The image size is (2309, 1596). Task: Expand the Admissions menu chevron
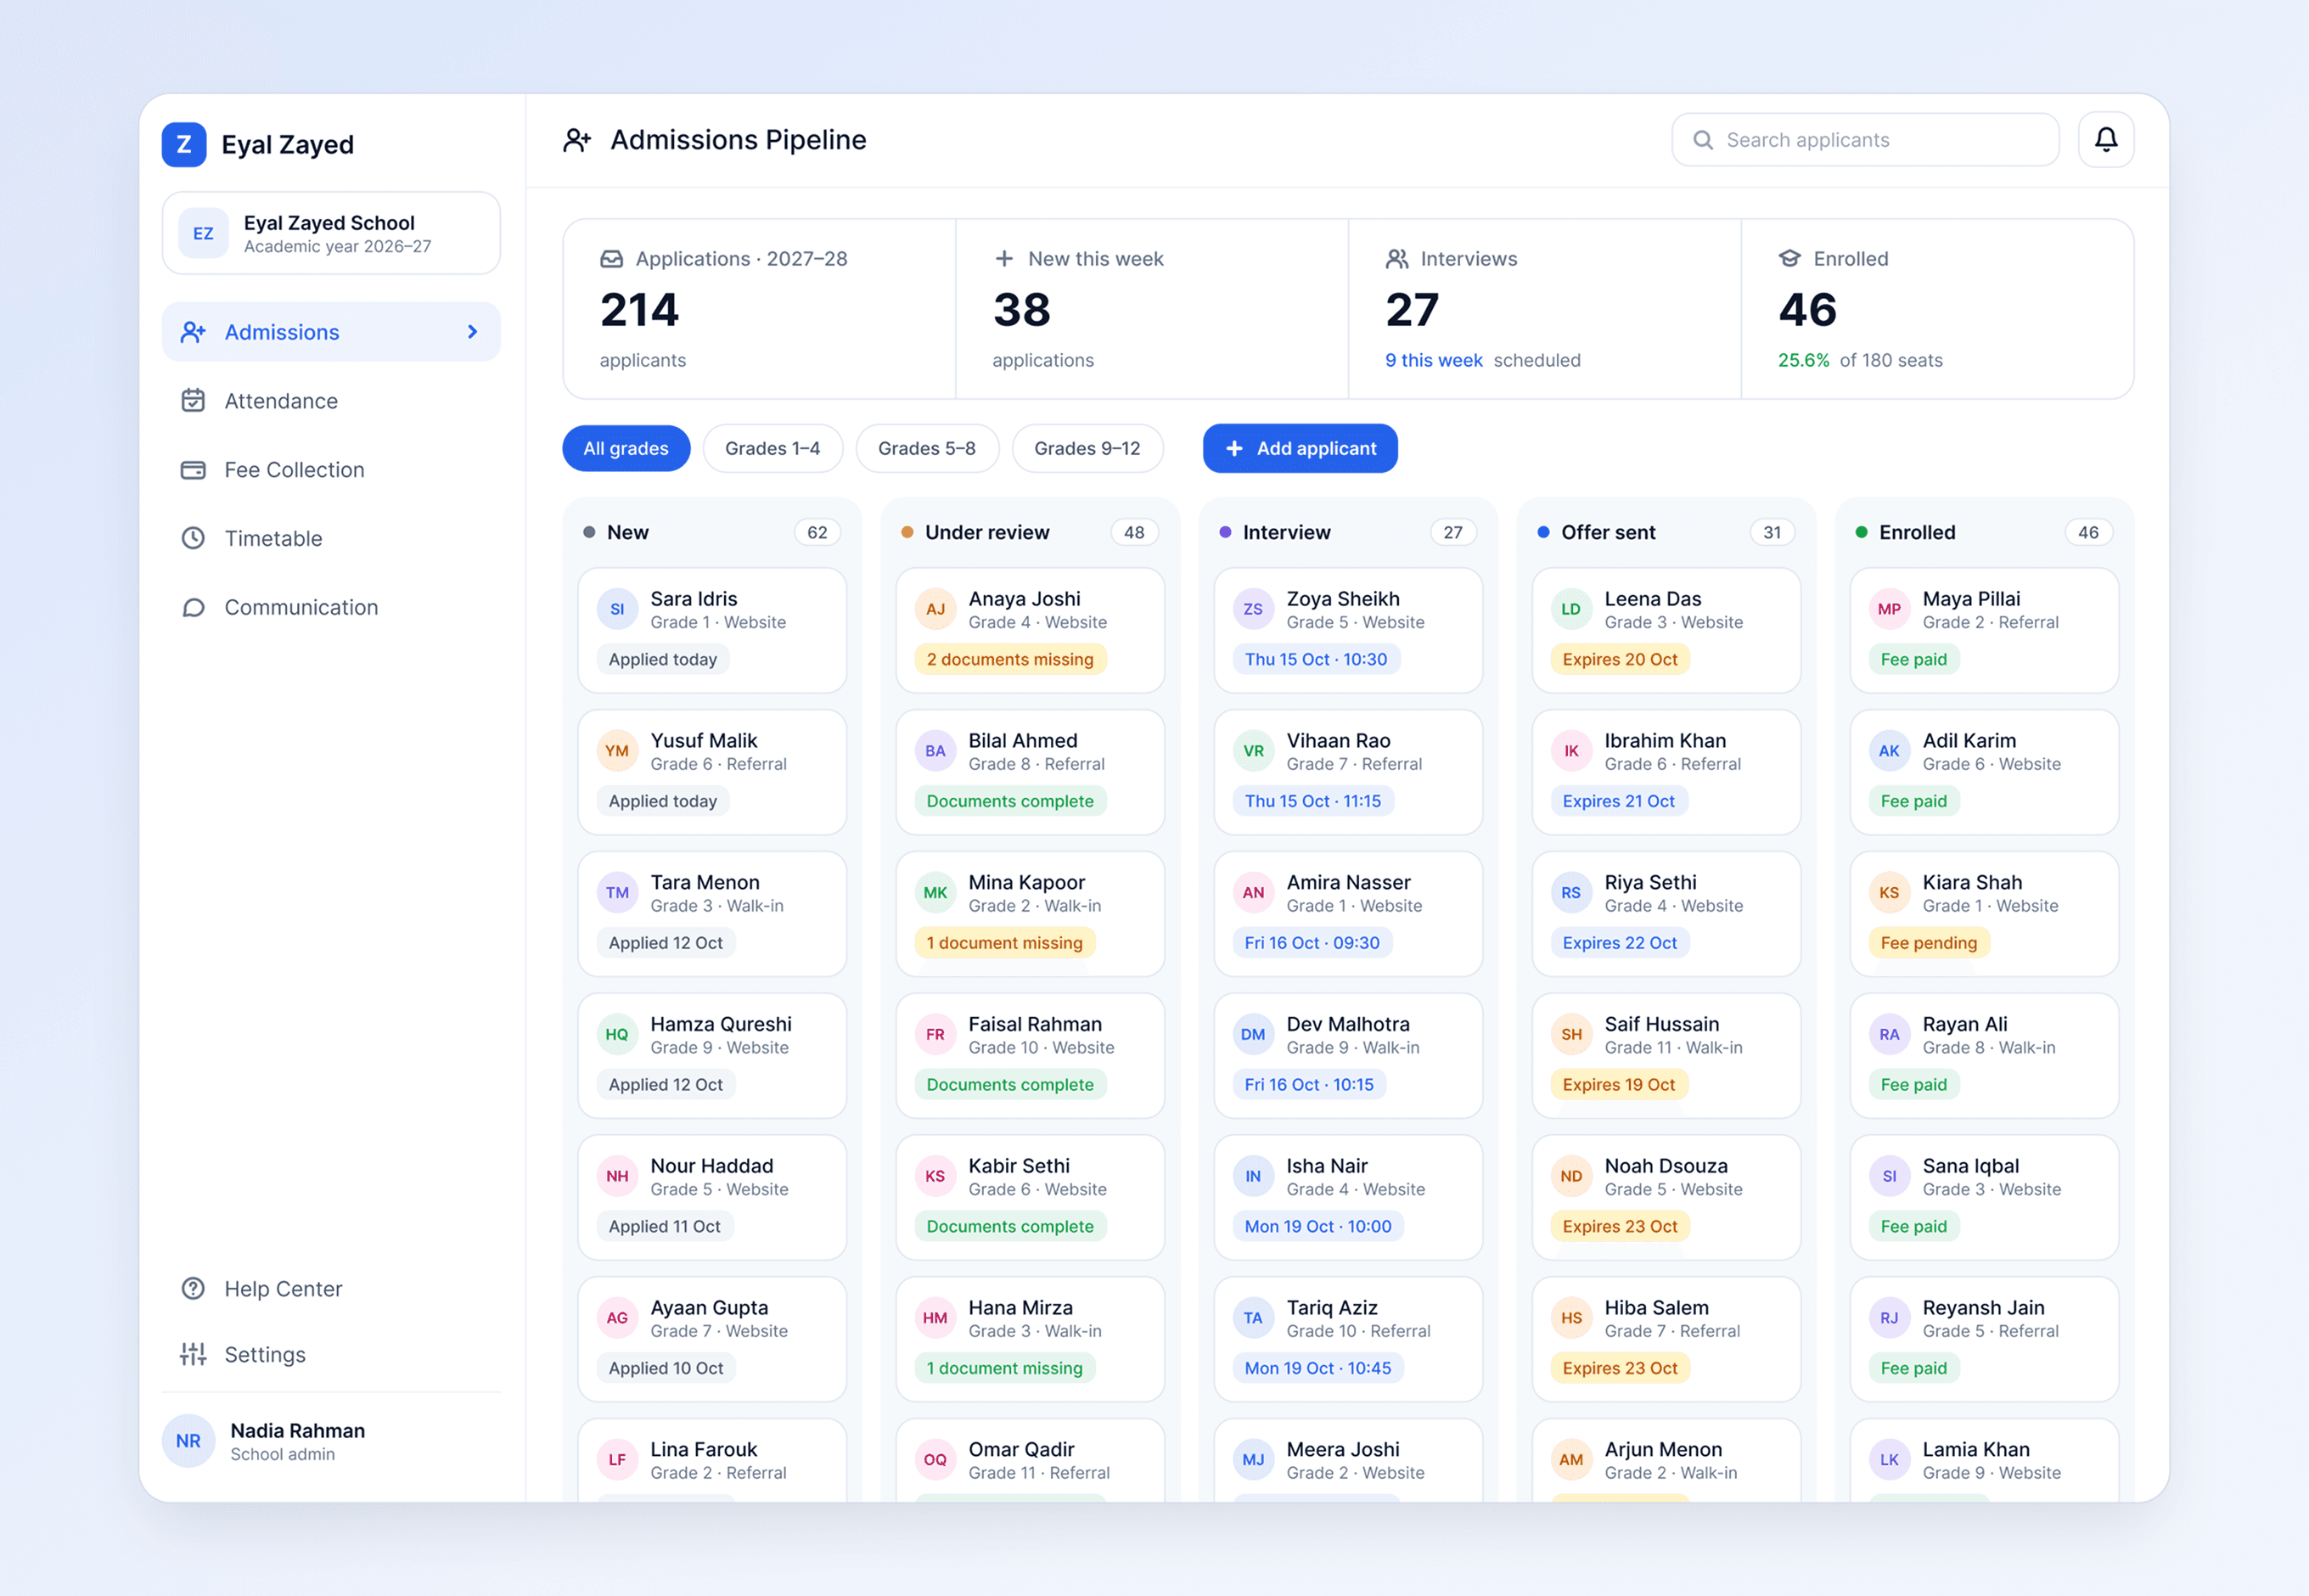pyautogui.click(x=473, y=332)
